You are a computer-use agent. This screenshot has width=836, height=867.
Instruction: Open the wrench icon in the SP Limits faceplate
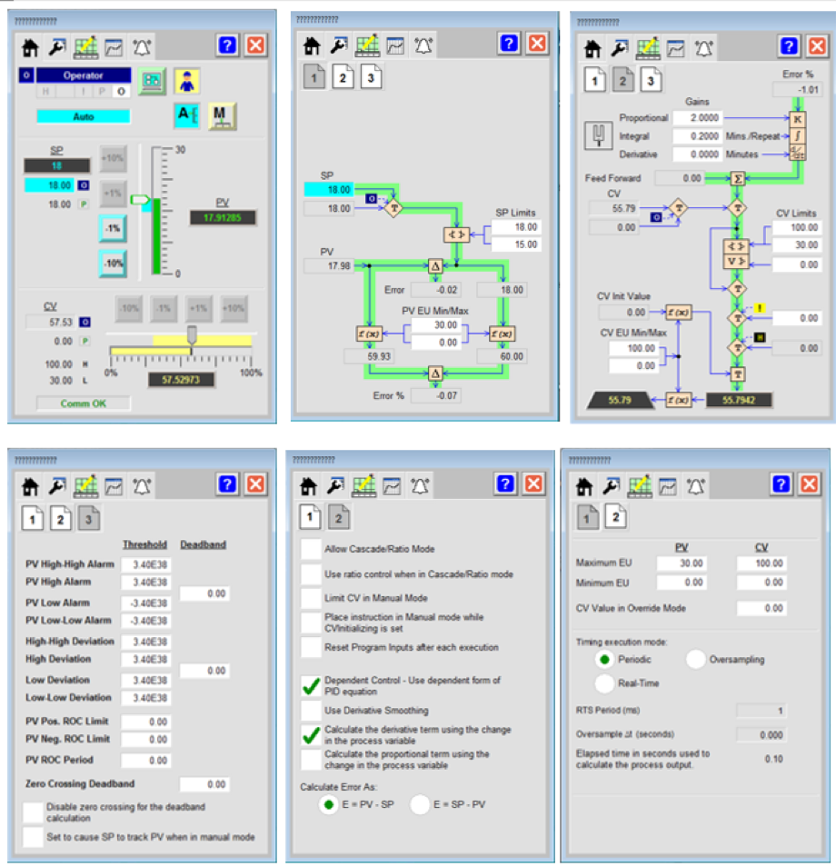pyautogui.click(x=339, y=45)
